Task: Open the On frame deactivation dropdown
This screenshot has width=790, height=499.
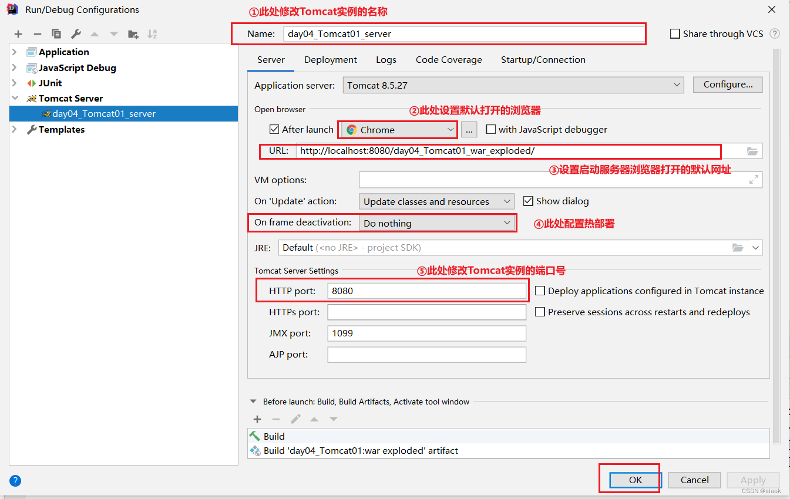Action: click(436, 223)
